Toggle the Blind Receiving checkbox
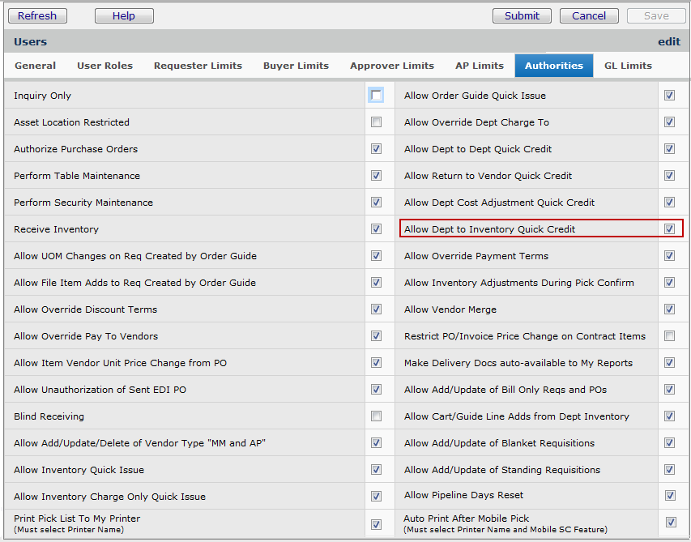The image size is (691, 542). click(x=376, y=416)
